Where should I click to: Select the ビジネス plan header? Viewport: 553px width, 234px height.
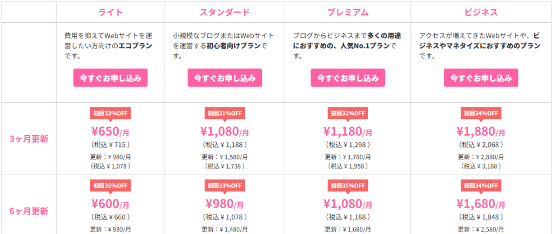pyautogui.click(x=481, y=12)
